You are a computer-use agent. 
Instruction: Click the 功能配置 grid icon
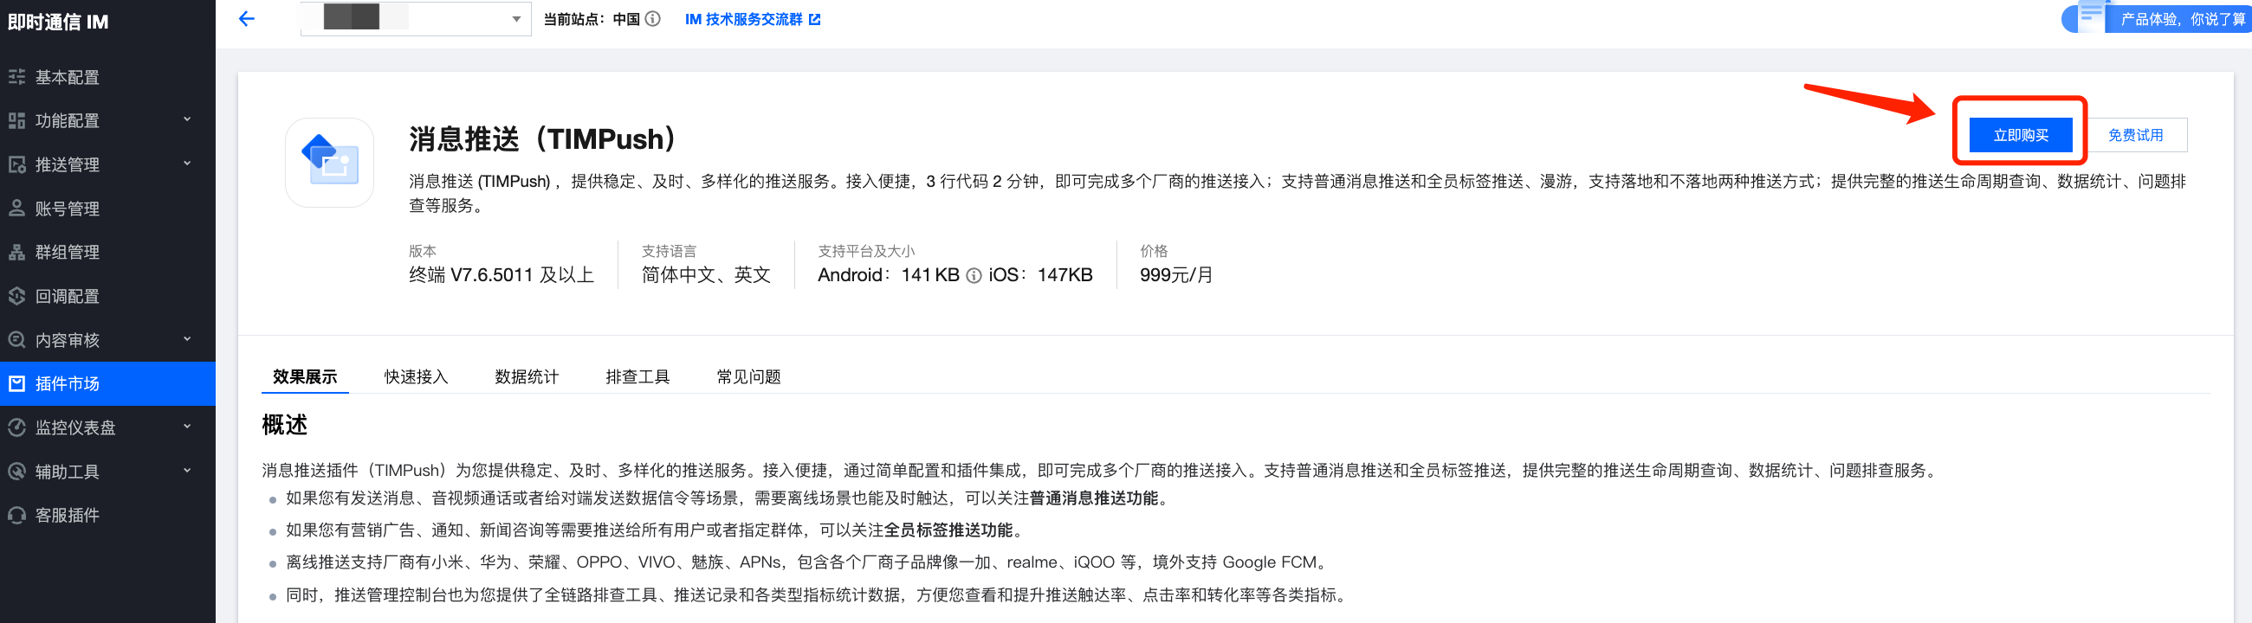pyautogui.click(x=16, y=120)
